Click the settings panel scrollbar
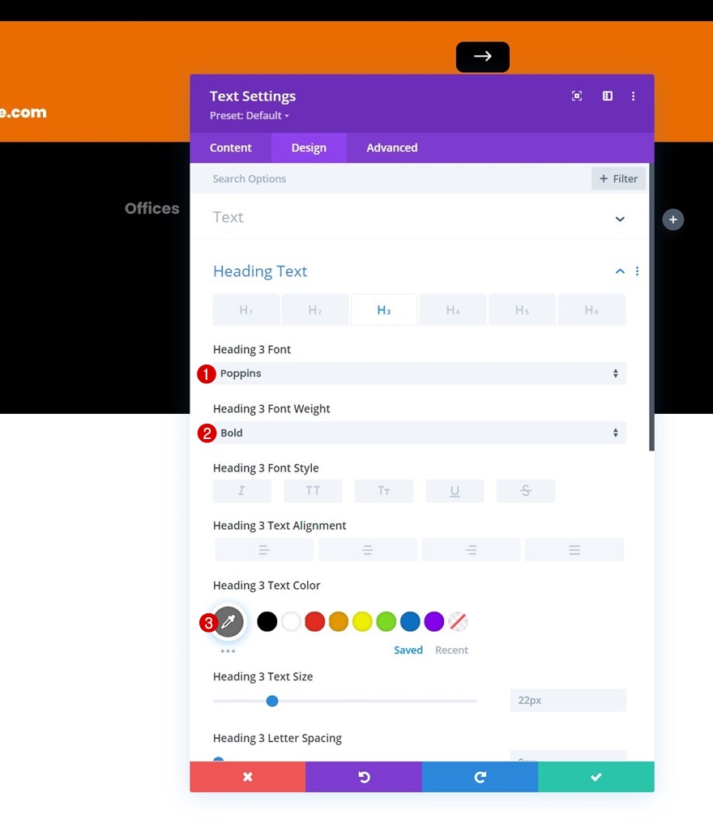Image resolution: width=713 pixels, height=836 pixels. point(651,307)
